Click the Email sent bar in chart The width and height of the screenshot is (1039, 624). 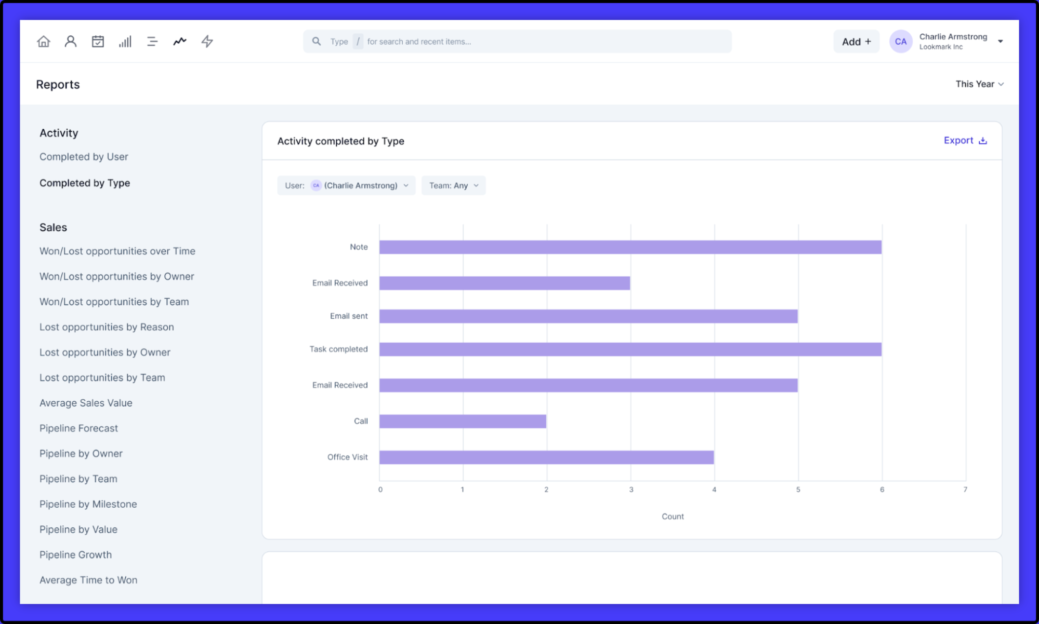[588, 316]
